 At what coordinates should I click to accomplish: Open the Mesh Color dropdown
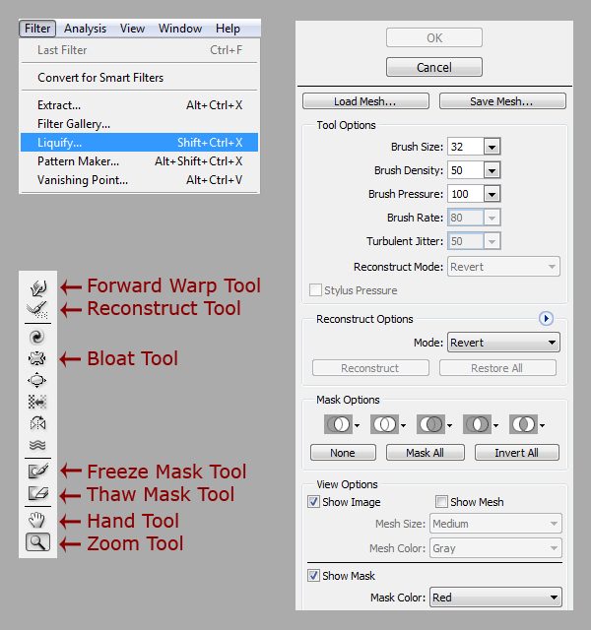(495, 548)
